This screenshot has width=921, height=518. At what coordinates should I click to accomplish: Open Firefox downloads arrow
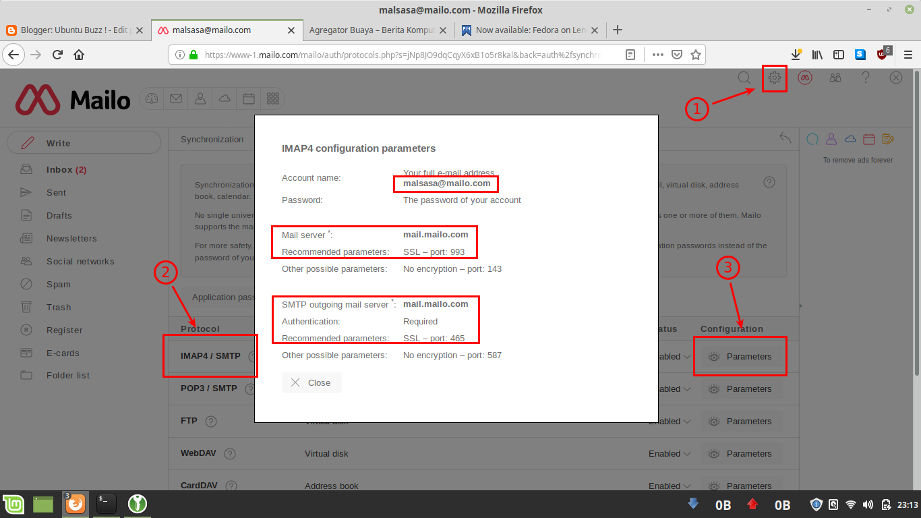pyautogui.click(x=796, y=55)
